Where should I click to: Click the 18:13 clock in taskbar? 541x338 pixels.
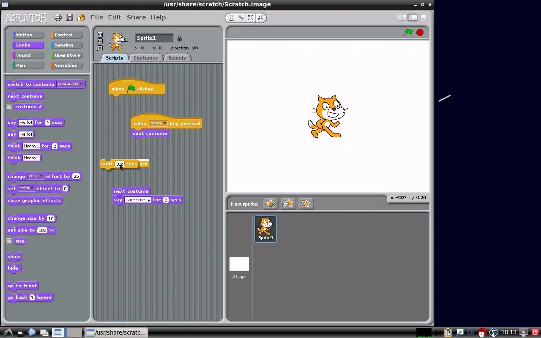coord(509,333)
